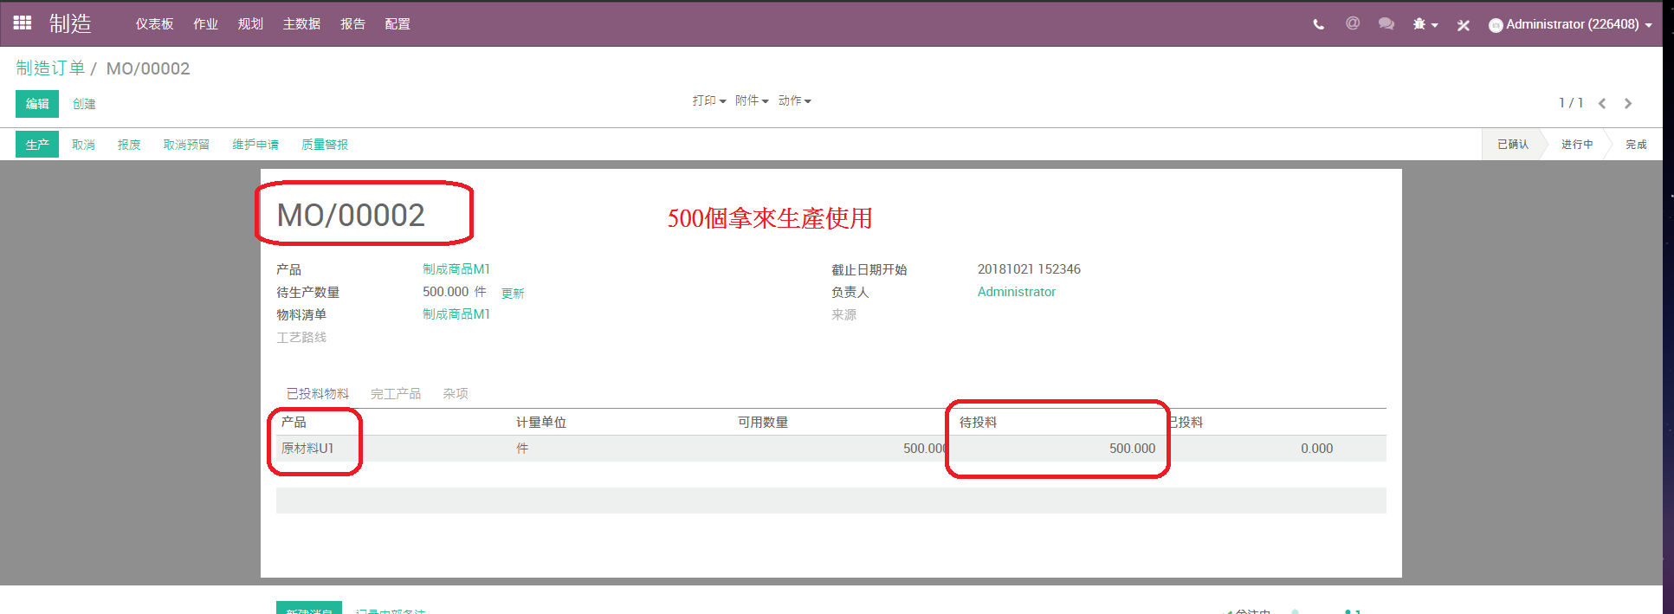Open bill of materials link 制成商品M1
This screenshot has width=1674, height=614.
pyautogui.click(x=456, y=314)
